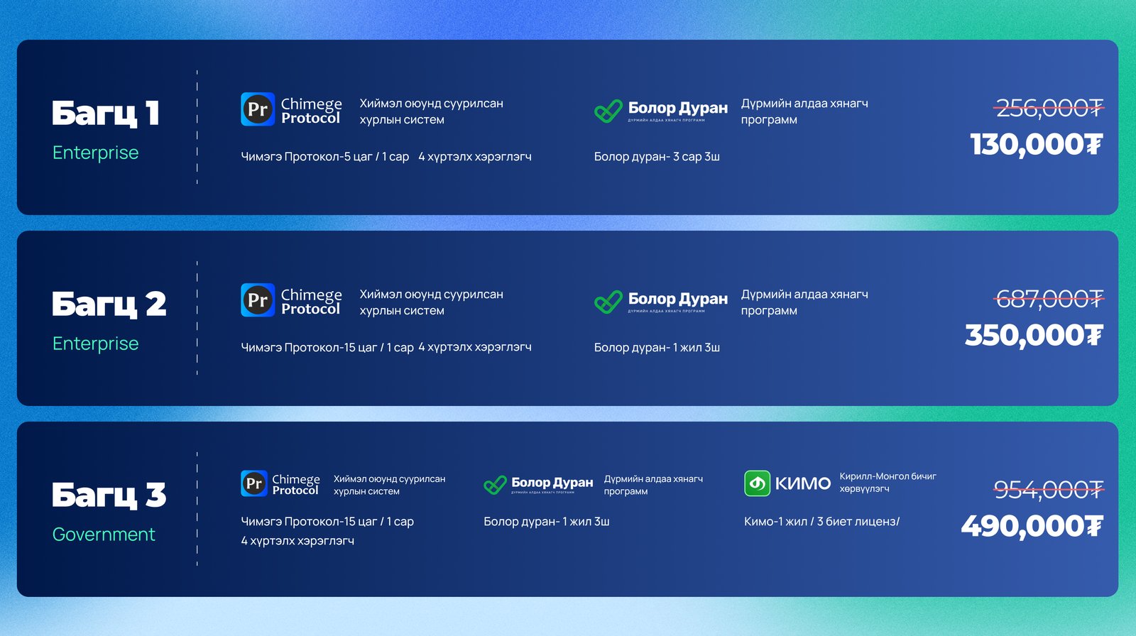Click "Чимэгэ Протокол-15 цаг / 1 сар" in Багц 2
The width and height of the screenshot is (1136, 636).
327,348
